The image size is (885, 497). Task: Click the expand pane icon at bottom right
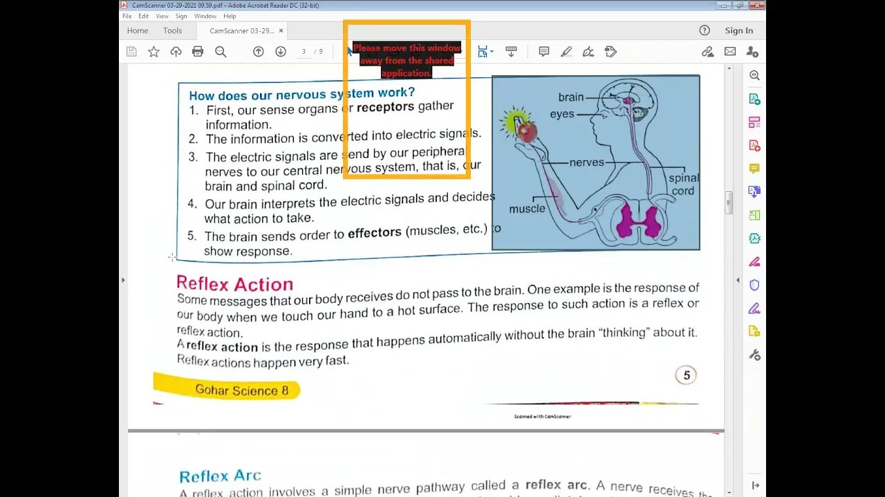[754, 486]
